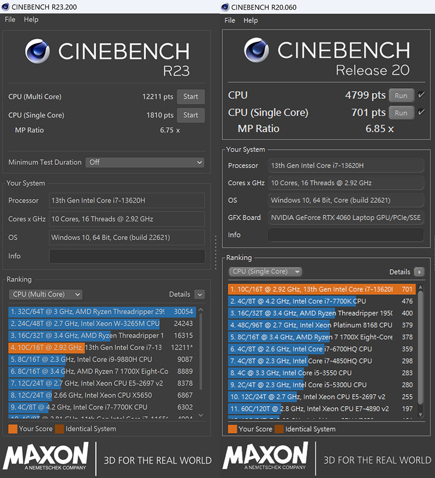The width and height of the screenshot is (435, 478).
Task: Expand the Details arrow in R20 ranking
Action: point(419,271)
